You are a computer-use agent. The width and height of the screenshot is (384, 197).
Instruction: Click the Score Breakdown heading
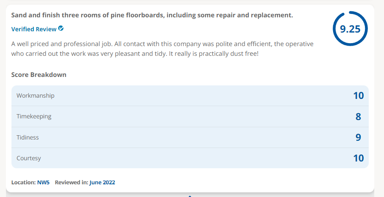click(x=39, y=74)
